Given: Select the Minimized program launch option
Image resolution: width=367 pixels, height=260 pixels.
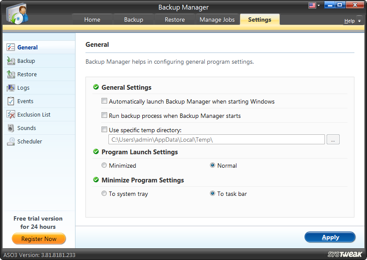Looking at the screenshot, I should pyautogui.click(x=104, y=165).
